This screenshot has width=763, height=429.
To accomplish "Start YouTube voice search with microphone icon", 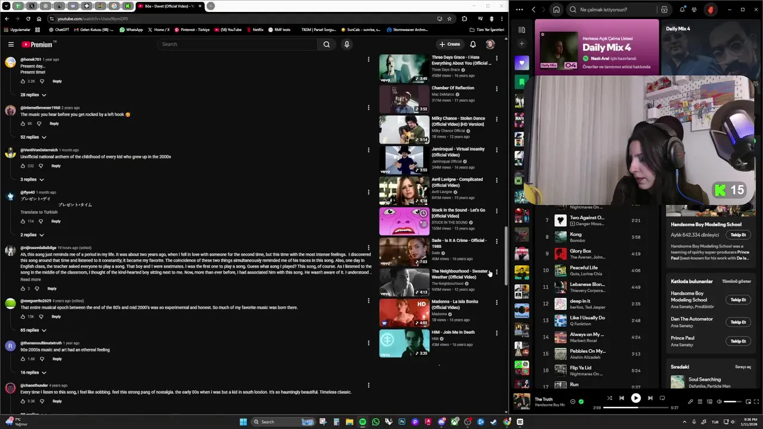I will pos(346,44).
